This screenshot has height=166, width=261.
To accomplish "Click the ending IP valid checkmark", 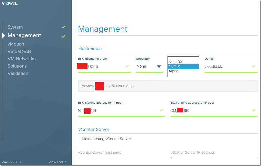I will tap(253, 110).
